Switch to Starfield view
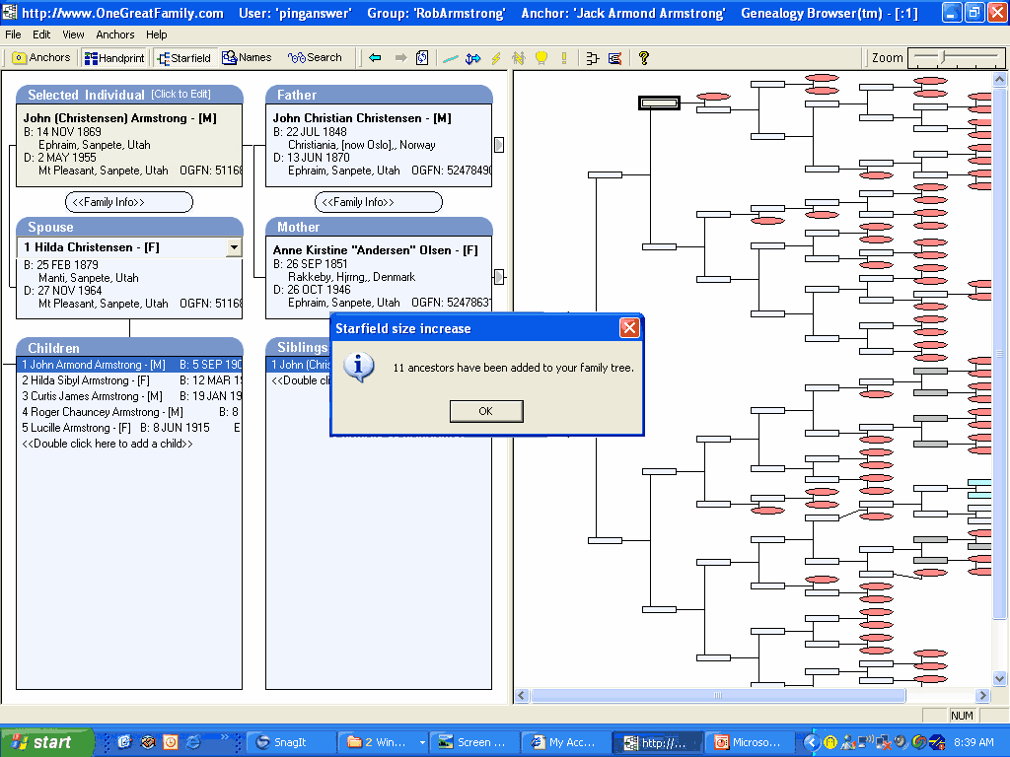 tap(184, 58)
